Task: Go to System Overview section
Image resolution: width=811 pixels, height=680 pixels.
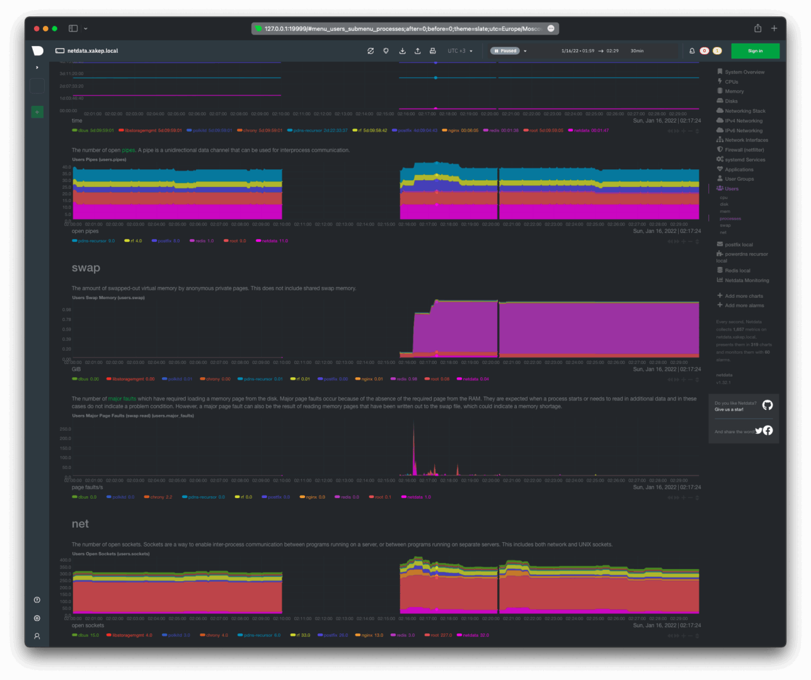Action: click(x=740, y=72)
